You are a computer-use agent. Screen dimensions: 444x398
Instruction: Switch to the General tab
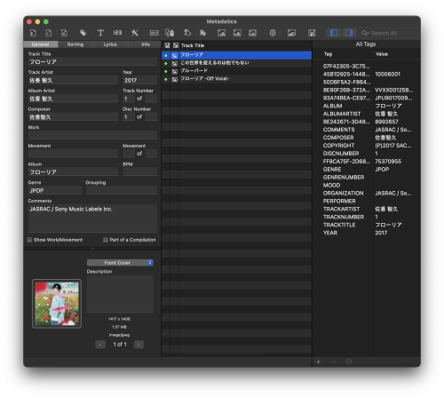[x=41, y=44]
